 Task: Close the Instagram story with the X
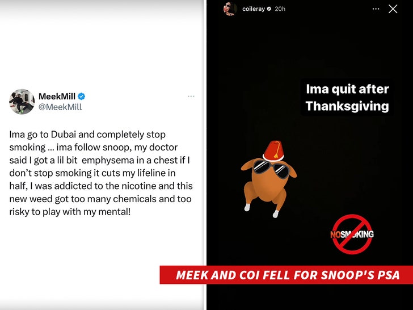(393, 9)
